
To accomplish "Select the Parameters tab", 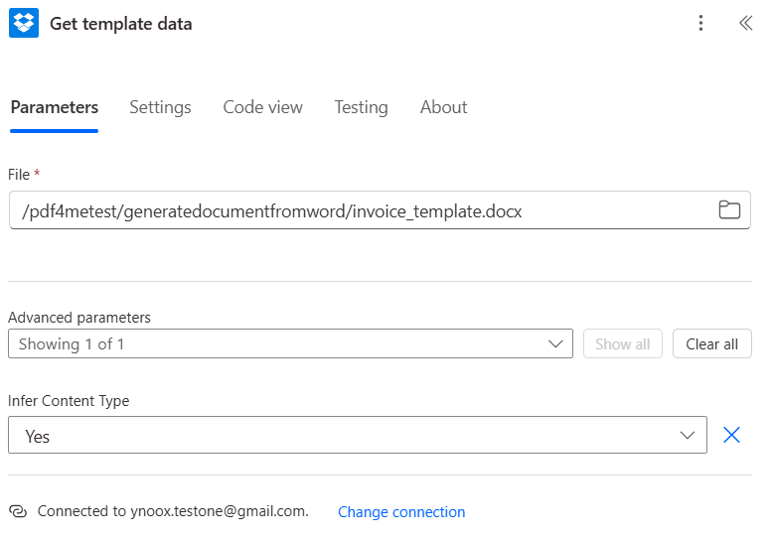I will pos(54,107).
